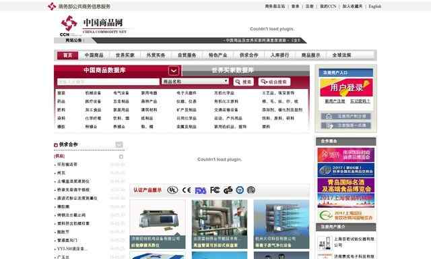Screen dimensions: 431x259
Task: Open the green-logo 2017上海国际 banner
Action: point(345,215)
